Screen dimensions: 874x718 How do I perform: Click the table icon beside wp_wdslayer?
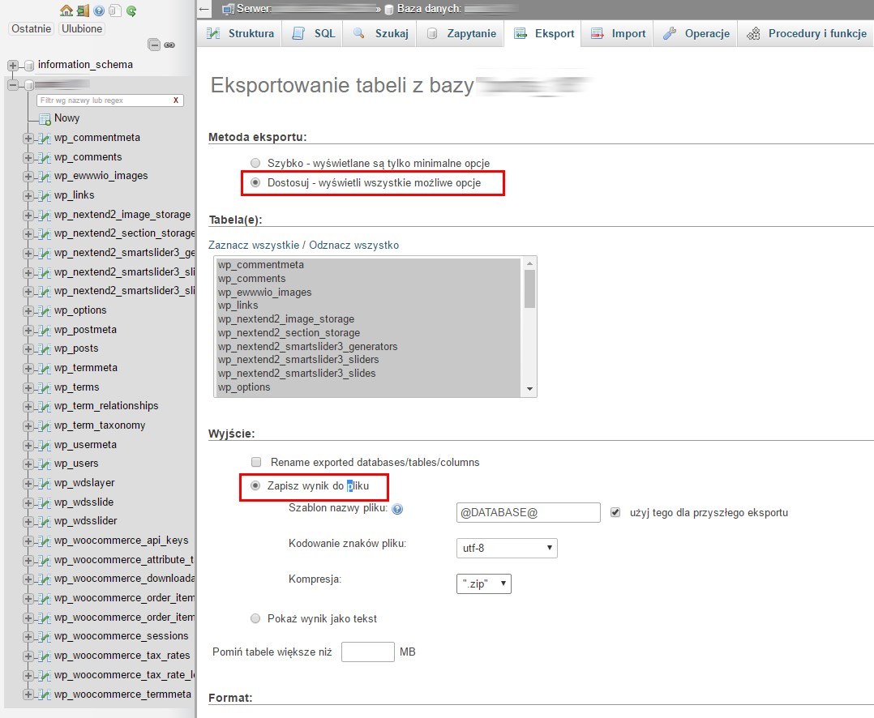(x=45, y=484)
